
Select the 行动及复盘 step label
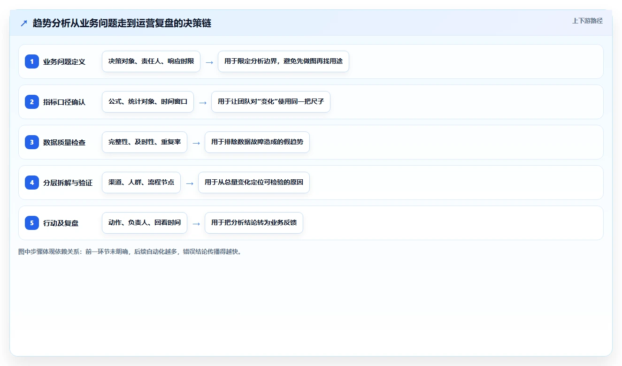tap(61, 223)
